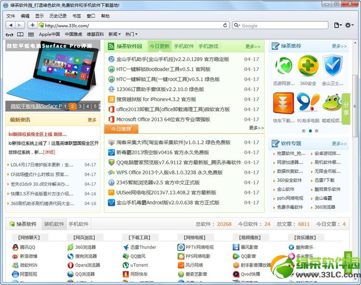Open the 维基百科 bookmark

click(x=95, y=34)
